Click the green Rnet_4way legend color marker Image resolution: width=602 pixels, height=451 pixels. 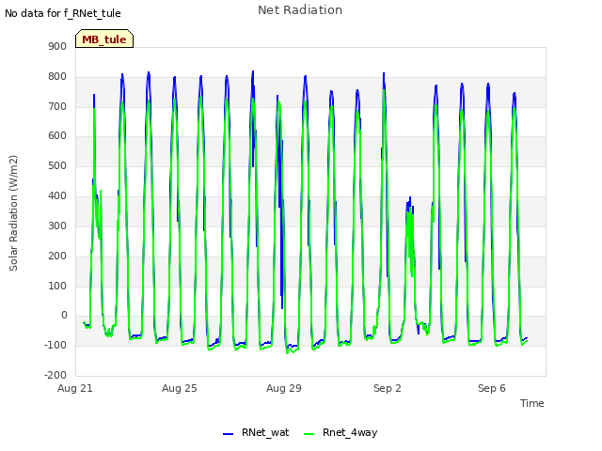point(309,434)
